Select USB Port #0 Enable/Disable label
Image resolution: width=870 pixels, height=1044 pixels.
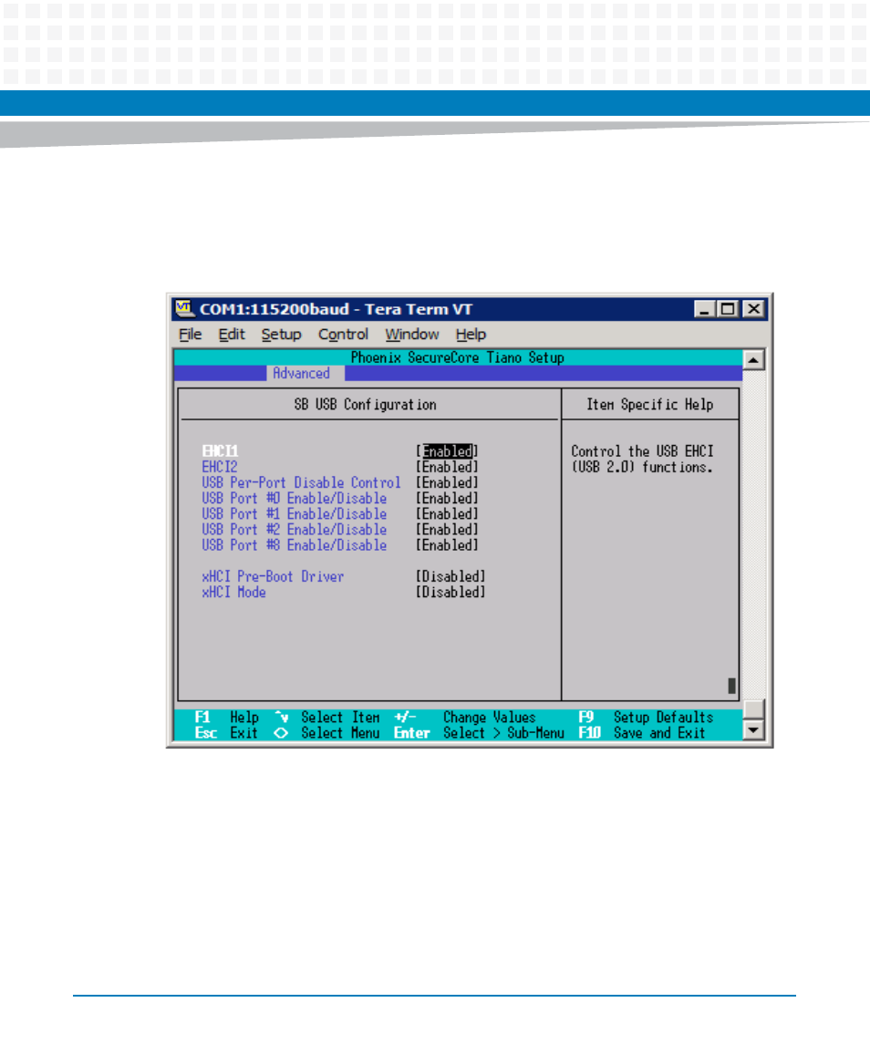295,499
